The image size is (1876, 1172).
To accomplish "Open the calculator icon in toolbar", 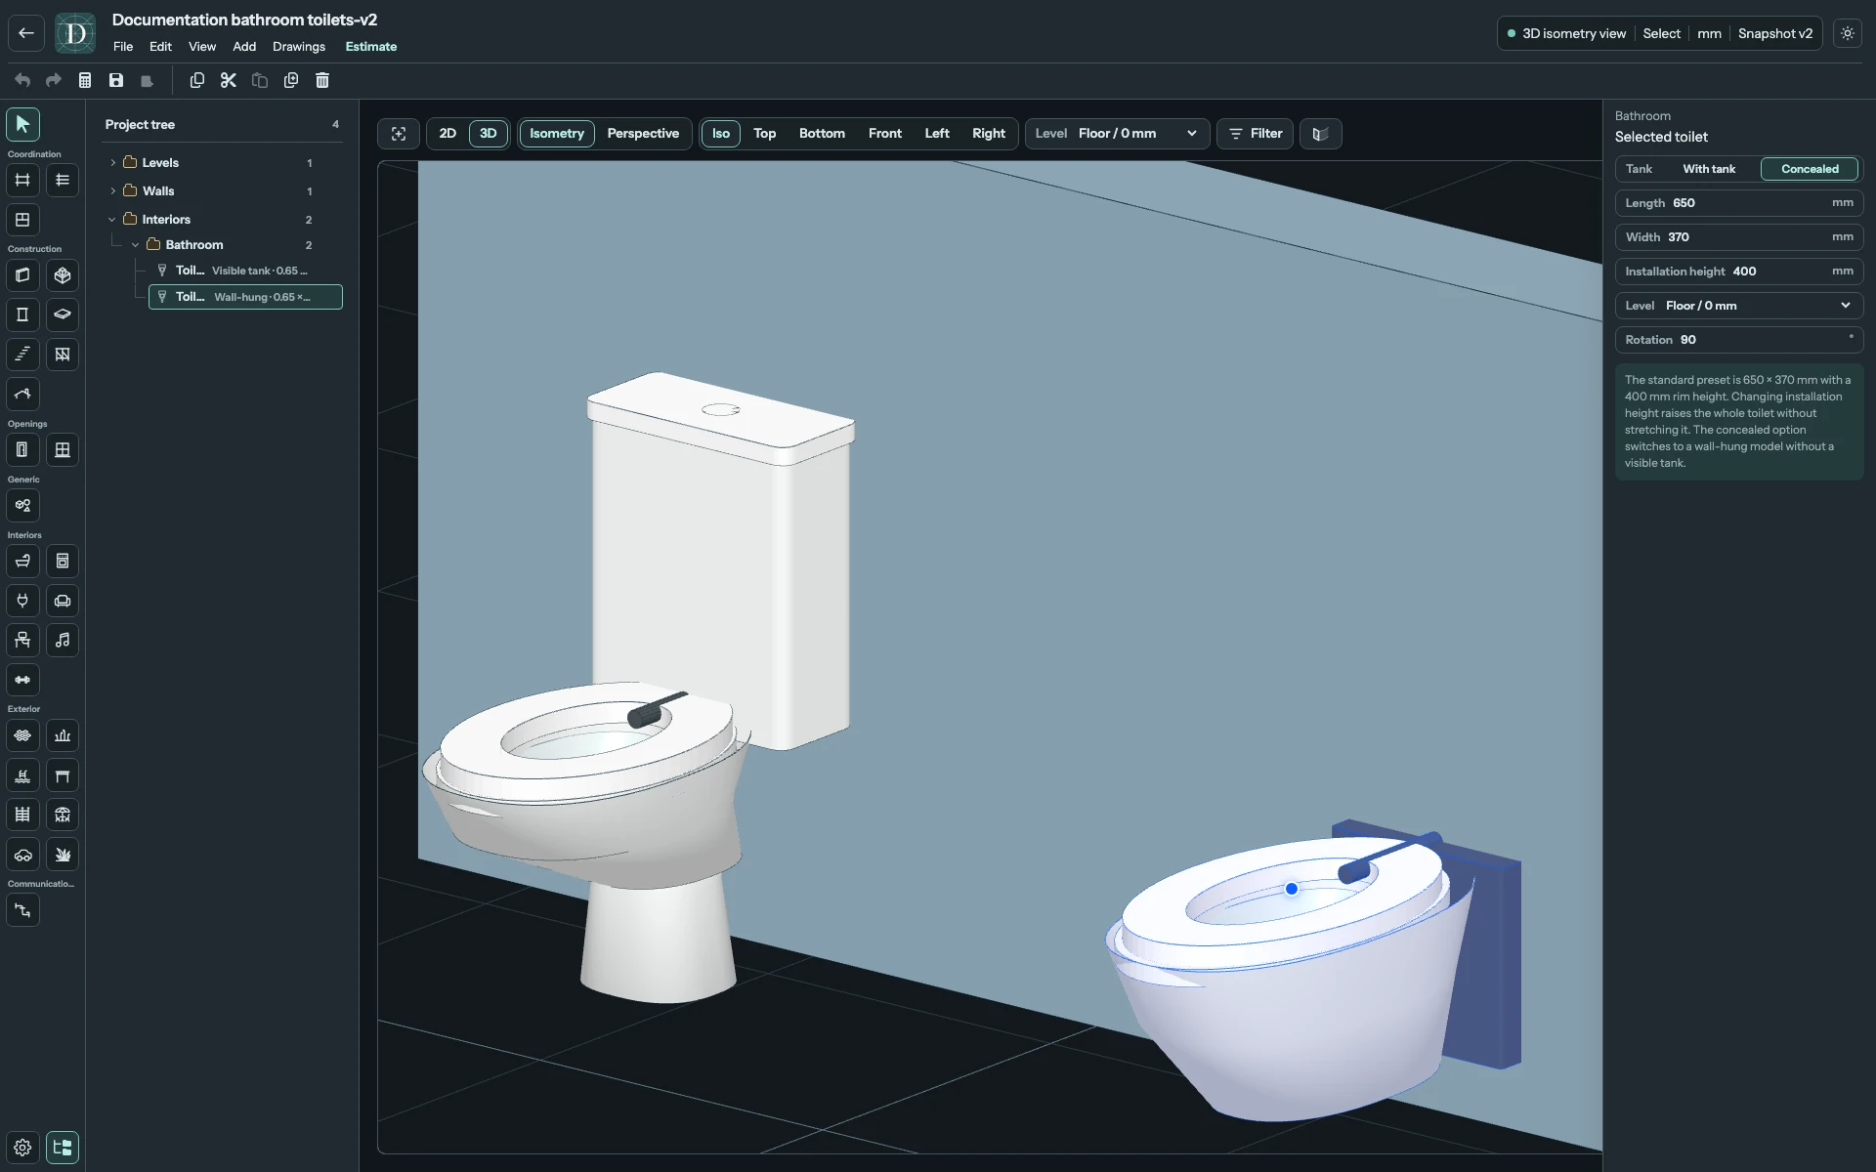I will (x=85, y=80).
